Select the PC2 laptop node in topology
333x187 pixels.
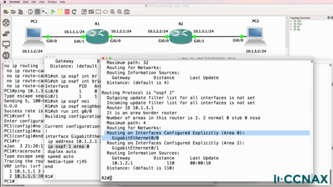[x=255, y=36]
